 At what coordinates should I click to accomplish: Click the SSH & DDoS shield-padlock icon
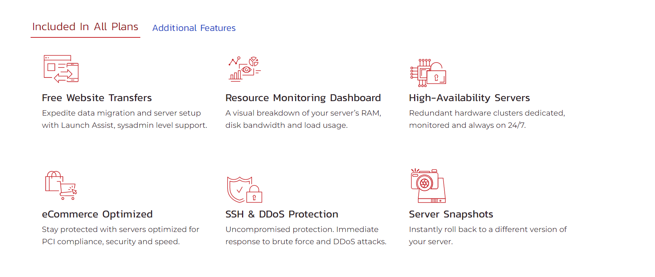[245, 190]
